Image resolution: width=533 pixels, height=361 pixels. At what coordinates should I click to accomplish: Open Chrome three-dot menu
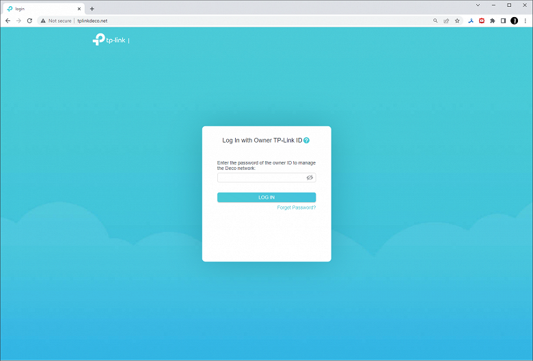[x=525, y=20]
